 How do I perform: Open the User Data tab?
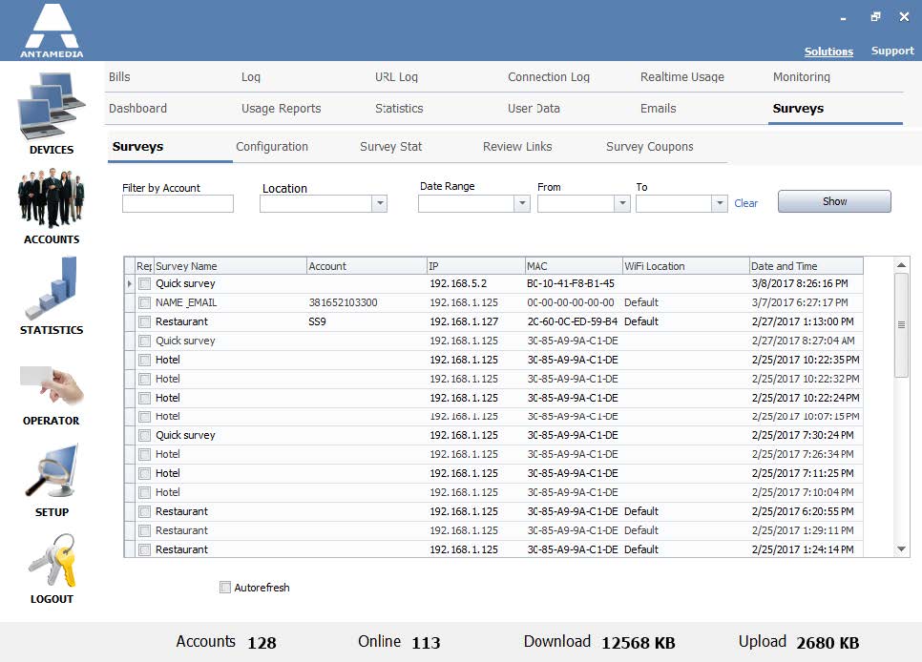[534, 108]
